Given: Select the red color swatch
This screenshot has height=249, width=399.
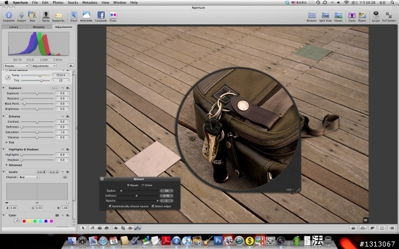Looking at the screenshot, I should click(24, 221).
